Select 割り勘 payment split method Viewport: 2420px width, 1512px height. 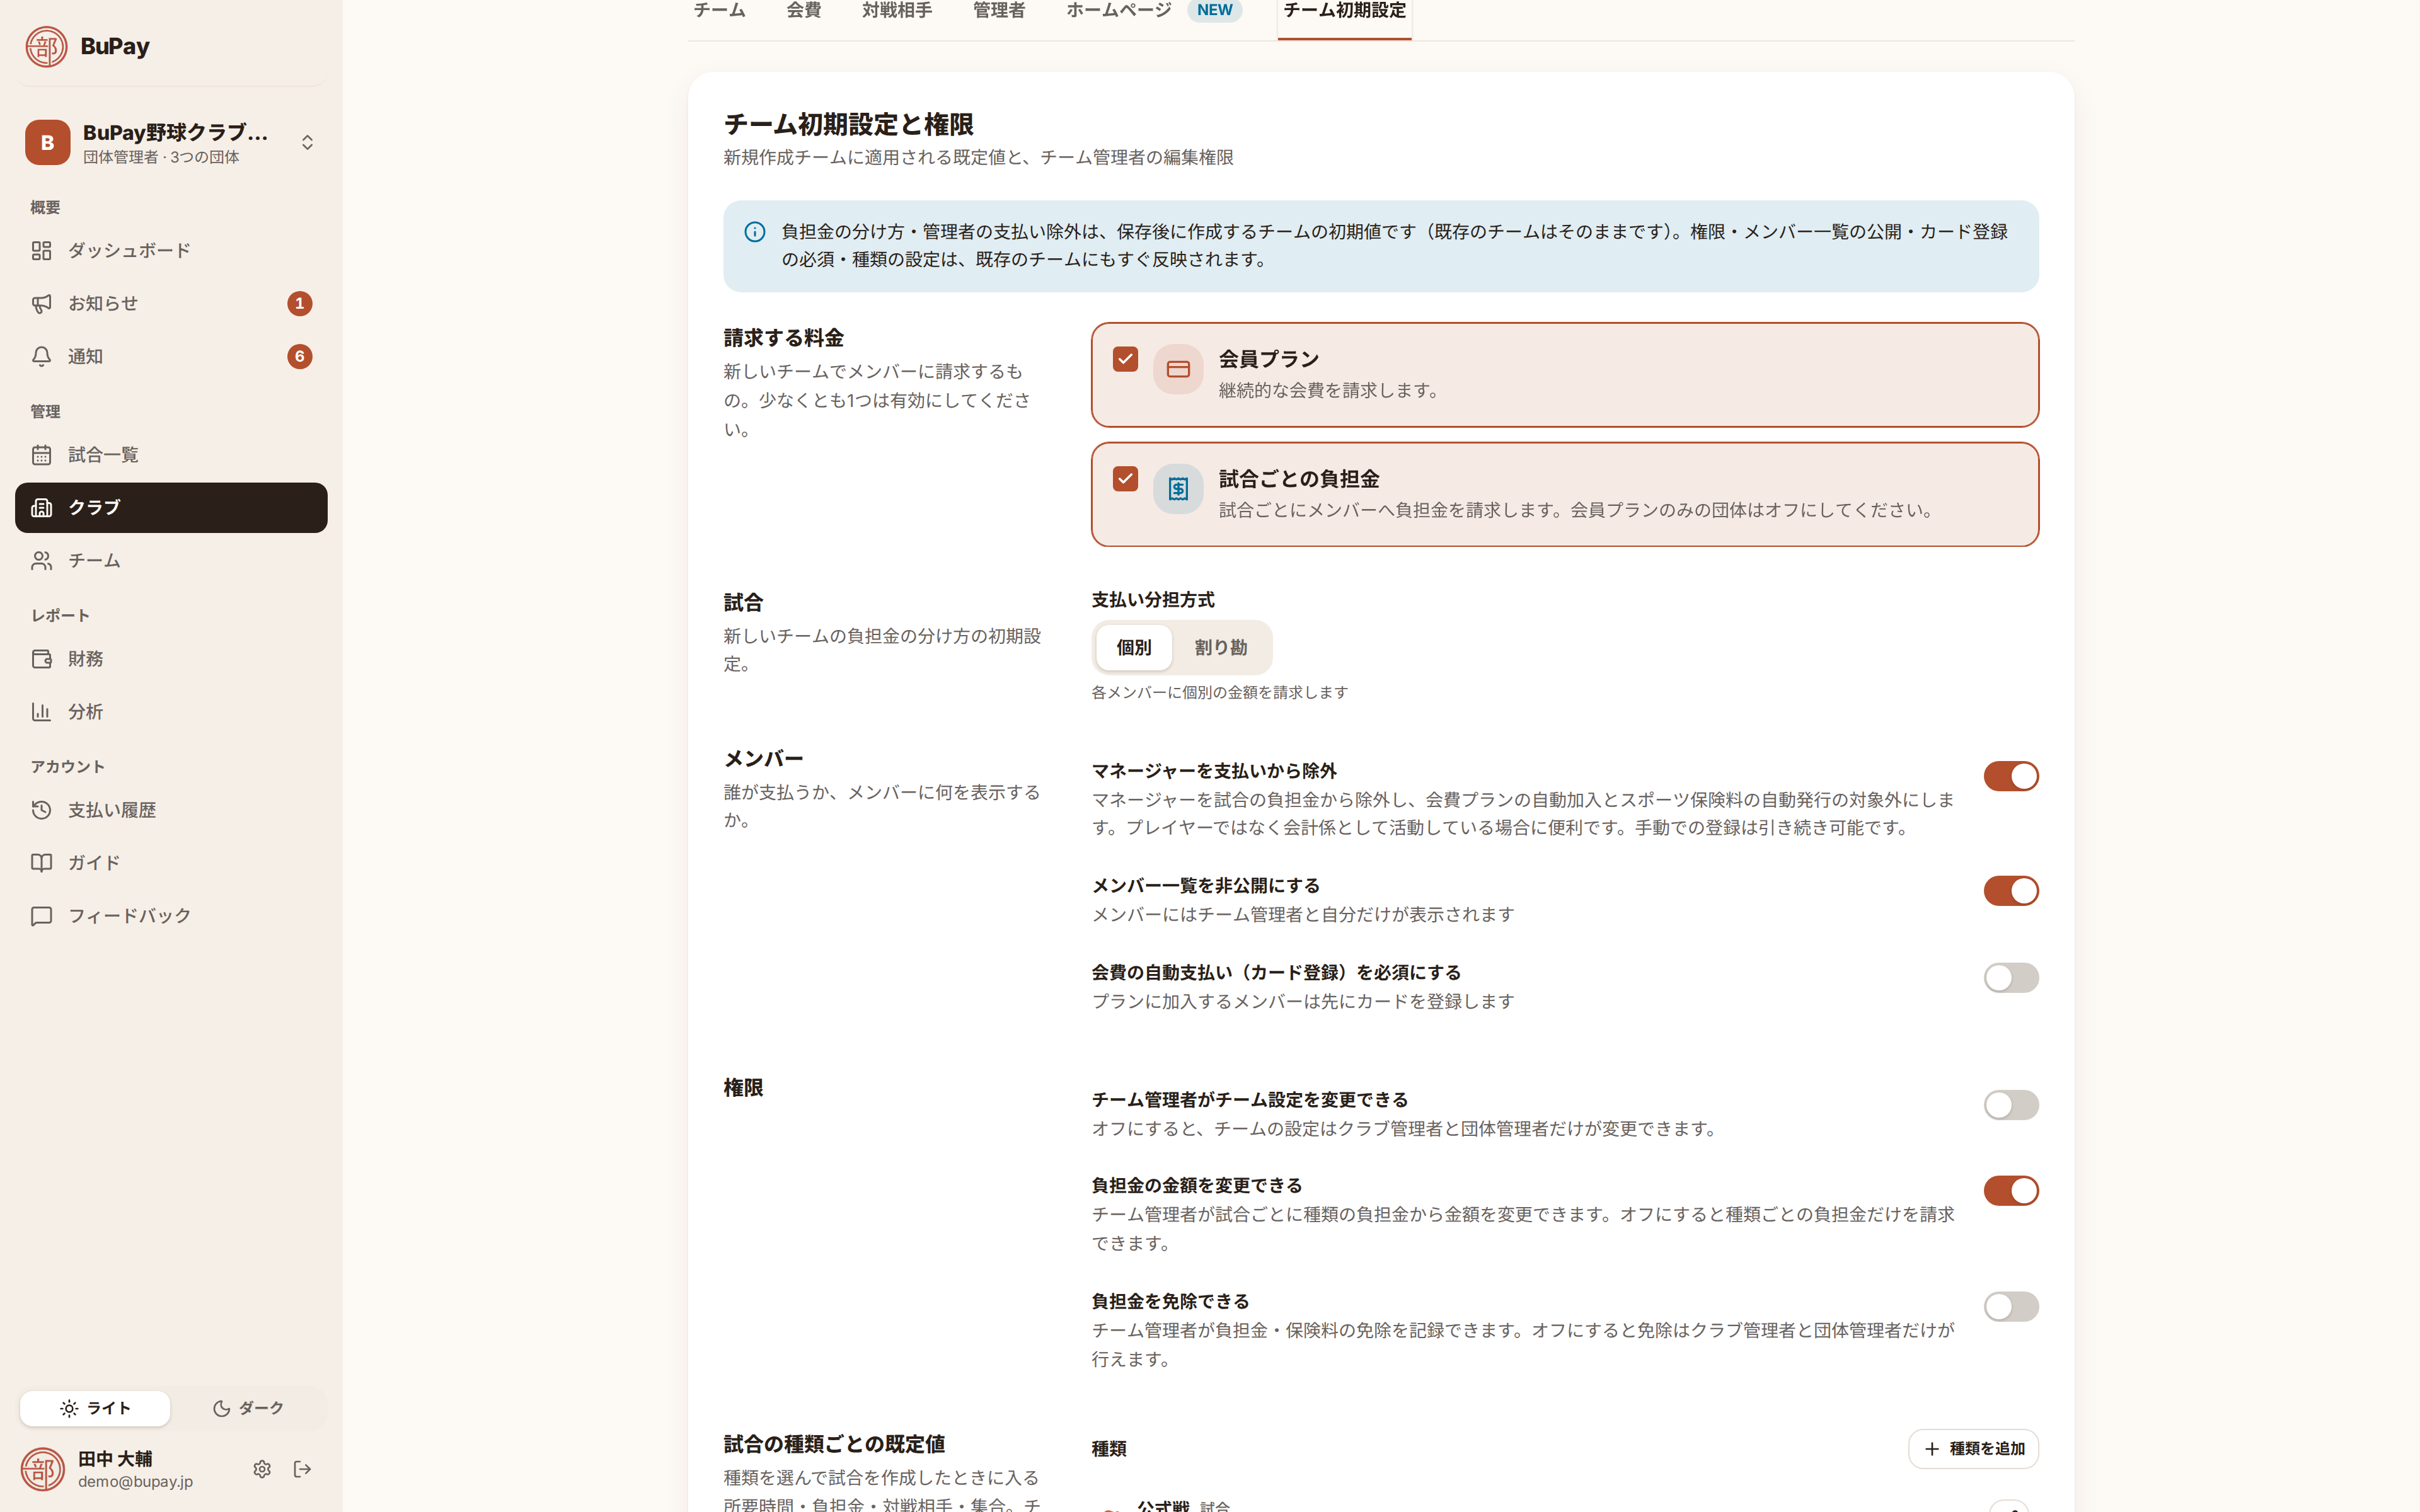click(1220, 648)
